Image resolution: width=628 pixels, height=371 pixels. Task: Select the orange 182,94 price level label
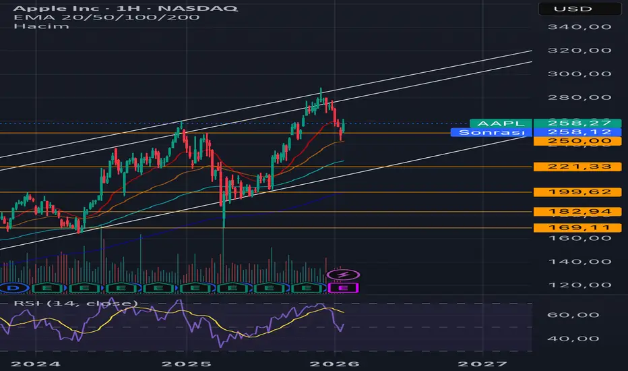[578, 211]
